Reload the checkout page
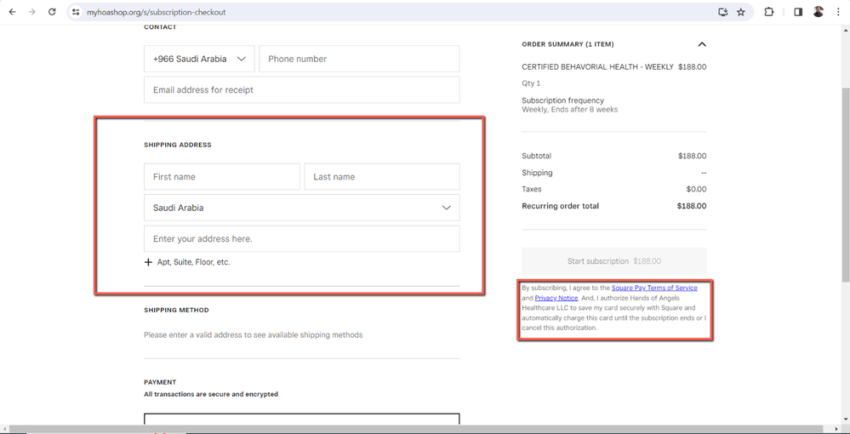This screenshot has height=434, width=850. (x=52, y=12)
